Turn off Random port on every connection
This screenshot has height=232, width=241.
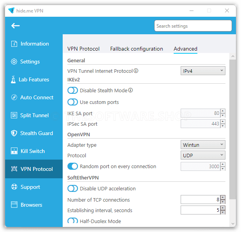click(73, 166)
